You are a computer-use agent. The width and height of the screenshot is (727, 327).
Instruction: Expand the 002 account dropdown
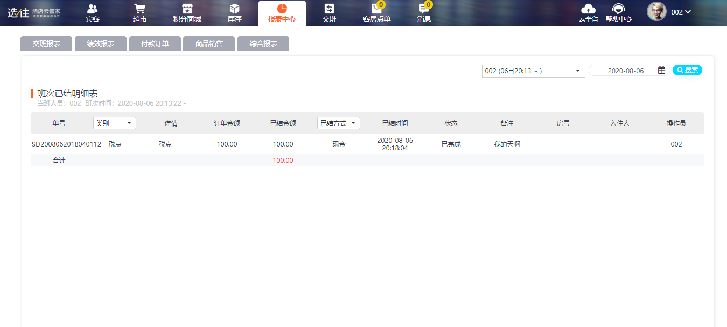click(681, 12)
